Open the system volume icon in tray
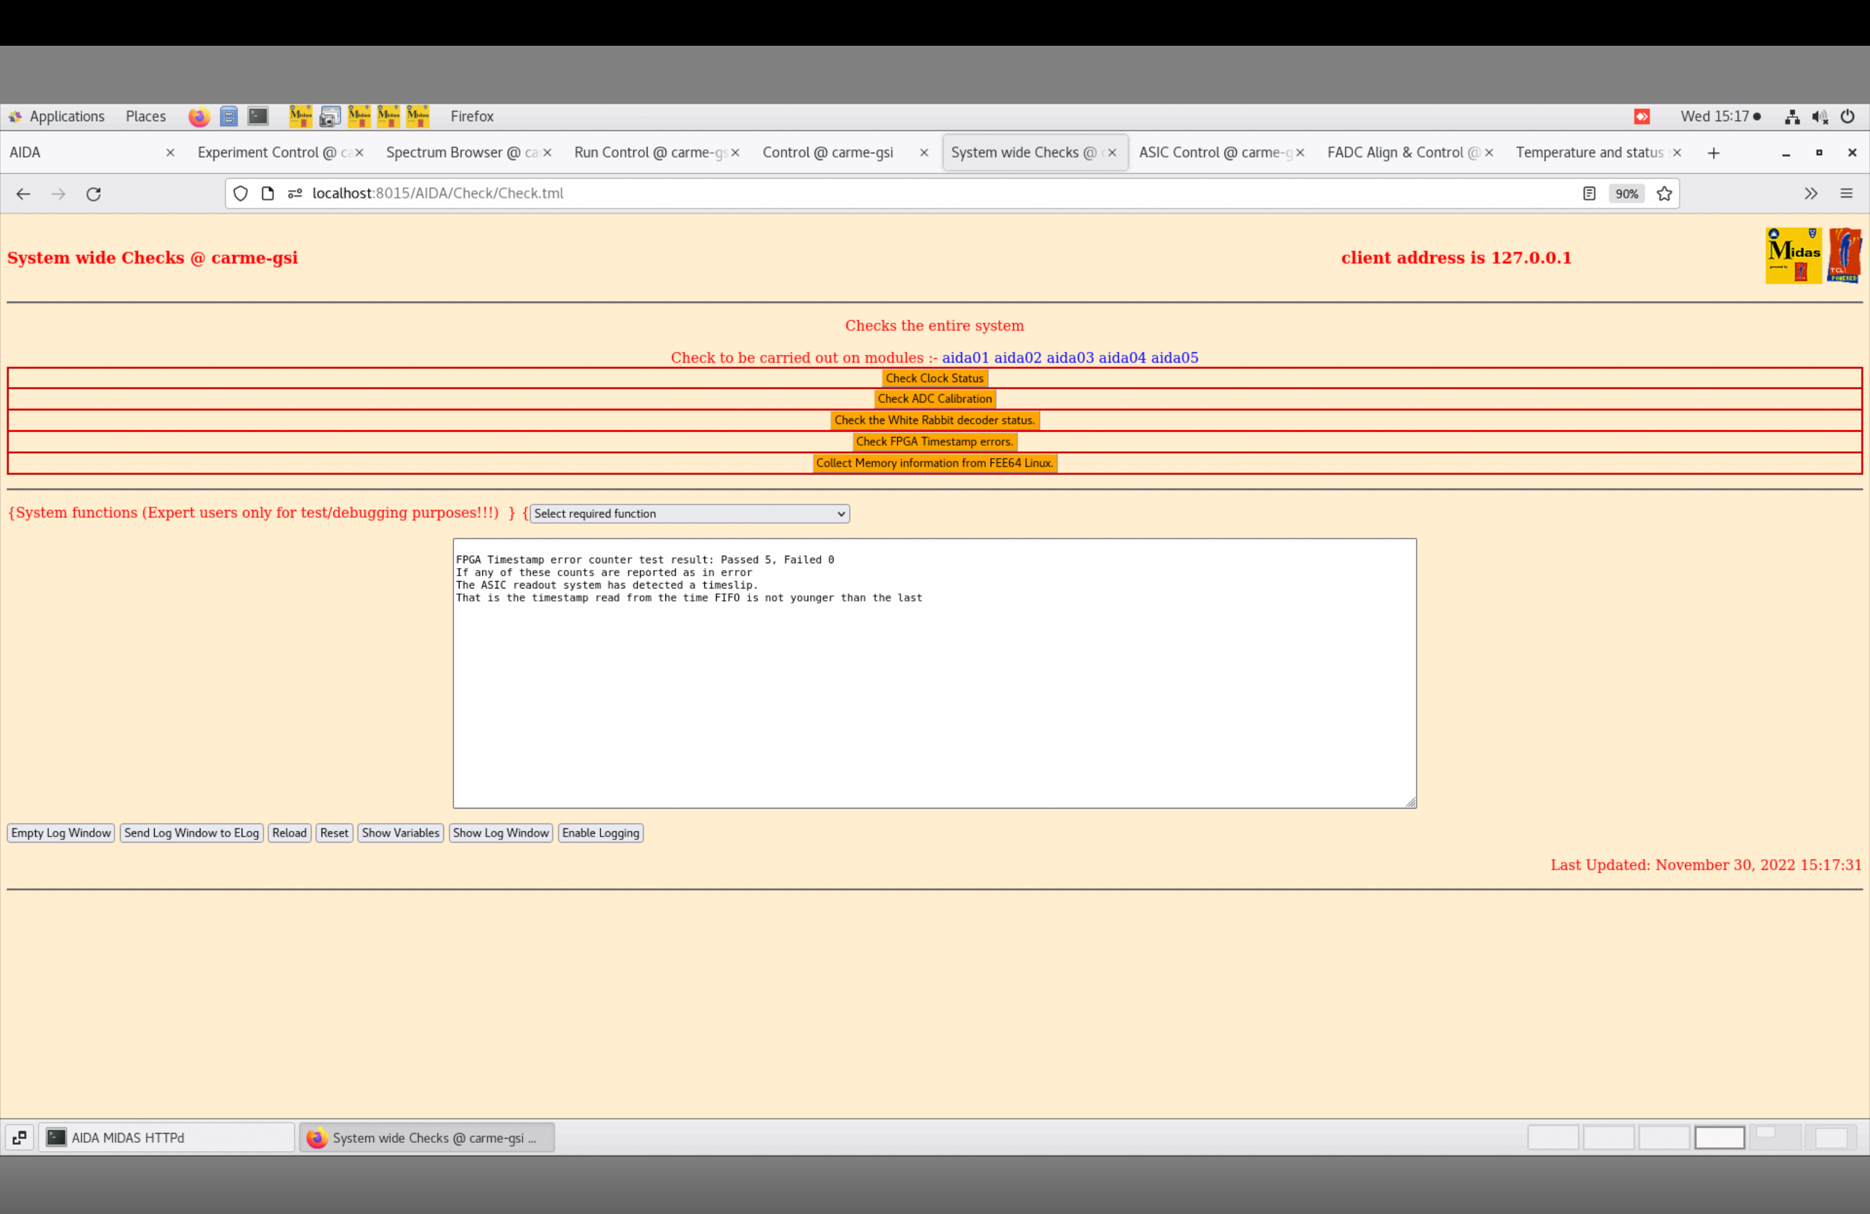 1820,117
